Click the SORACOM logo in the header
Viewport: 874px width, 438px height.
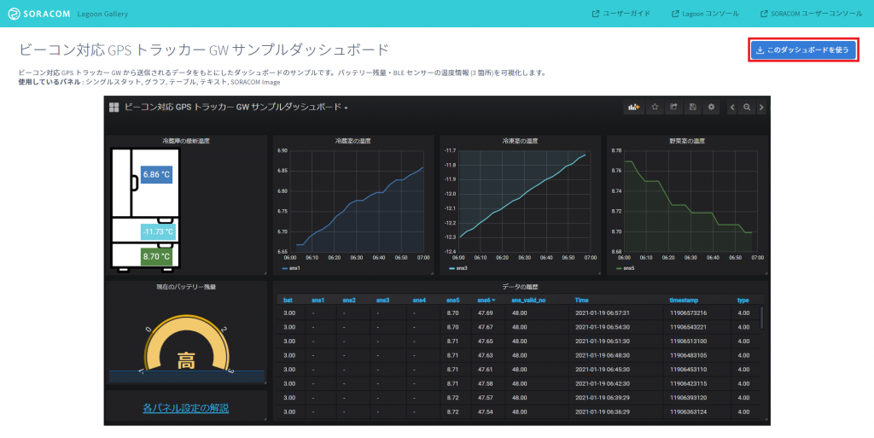[x=38, y=14]
